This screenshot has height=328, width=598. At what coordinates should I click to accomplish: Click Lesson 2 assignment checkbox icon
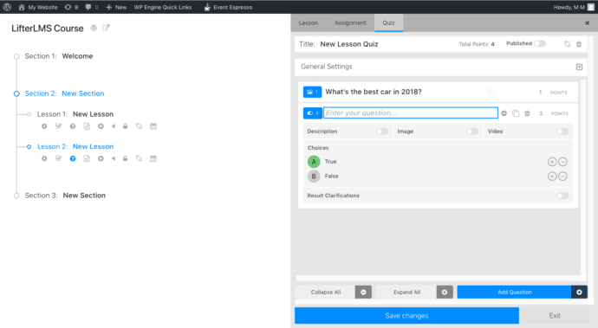(x=58, y=158)
